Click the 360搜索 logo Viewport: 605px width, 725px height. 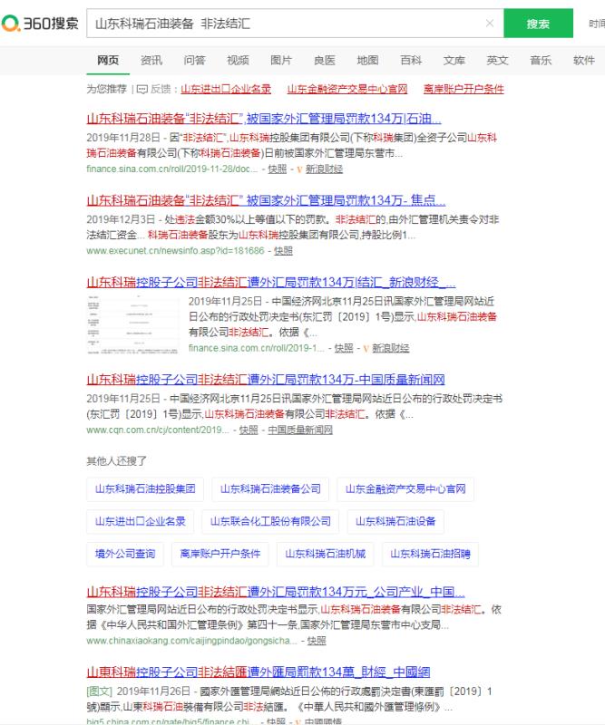(x=42, y=24)
